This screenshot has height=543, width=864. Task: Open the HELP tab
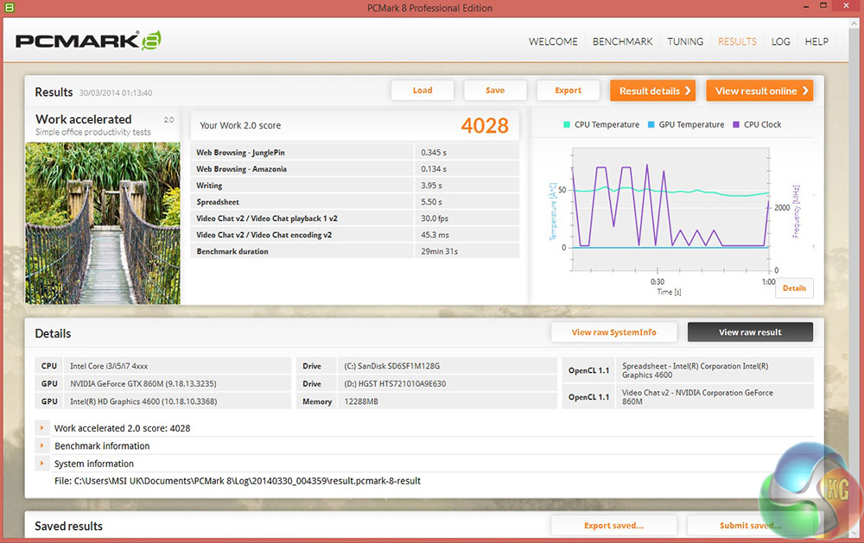pos(816,41)
